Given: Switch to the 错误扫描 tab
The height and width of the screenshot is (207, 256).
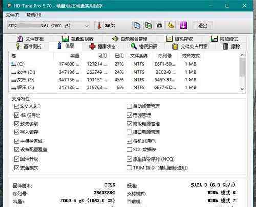Looking at the screenshot, I should point(144,47).
